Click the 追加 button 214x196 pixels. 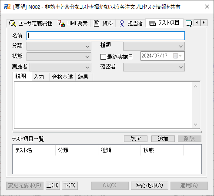pyautogui.click(x=163, y=139)
